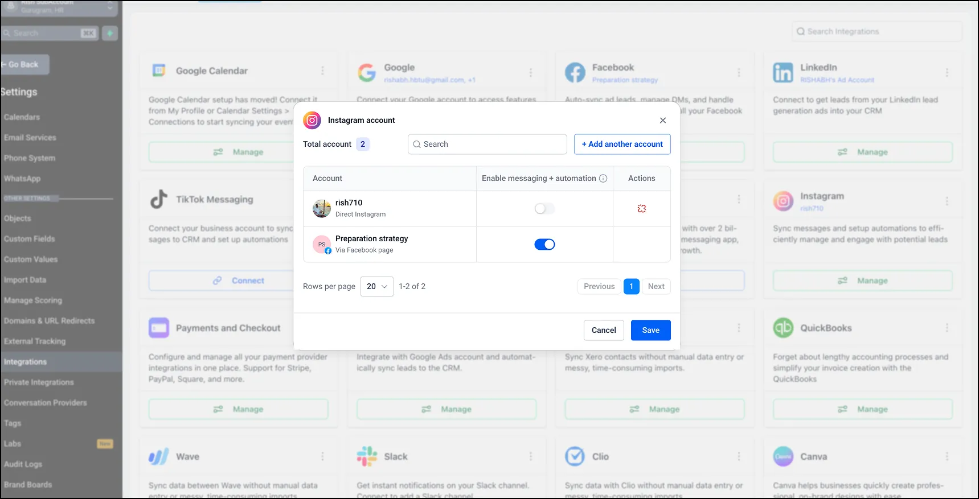Image resolution: width=979 pixels, height=499 pixels.
Task: Open the Rows per page dropdown
Action: click(x=377, y=286)
